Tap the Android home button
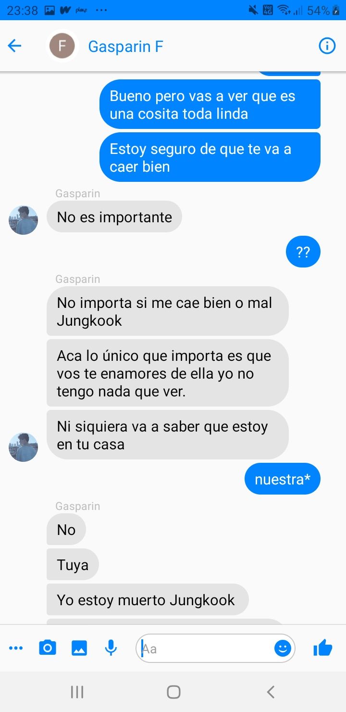 point(173,692)
